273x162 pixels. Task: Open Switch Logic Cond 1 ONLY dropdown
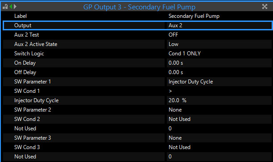pos(219,54)
